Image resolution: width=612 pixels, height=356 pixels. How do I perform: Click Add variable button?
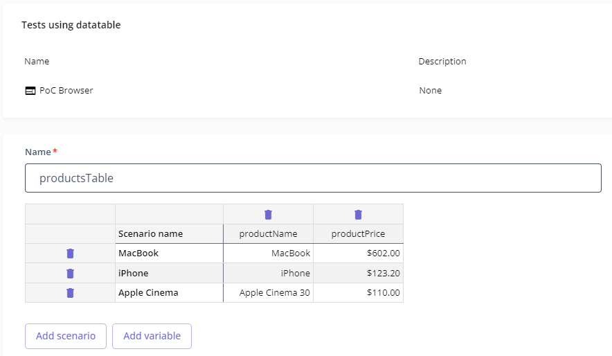(152, 336)
